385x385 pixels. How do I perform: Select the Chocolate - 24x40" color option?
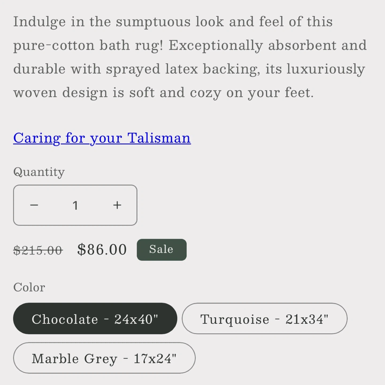pos(95,319)
